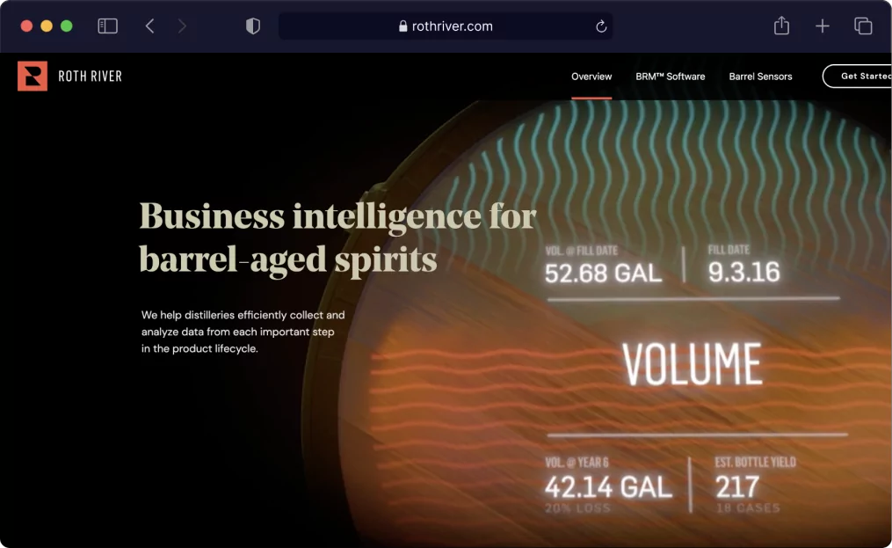892x548 pixels.
Task: Toggle the Safari sidebar
Action: point(107,26)
